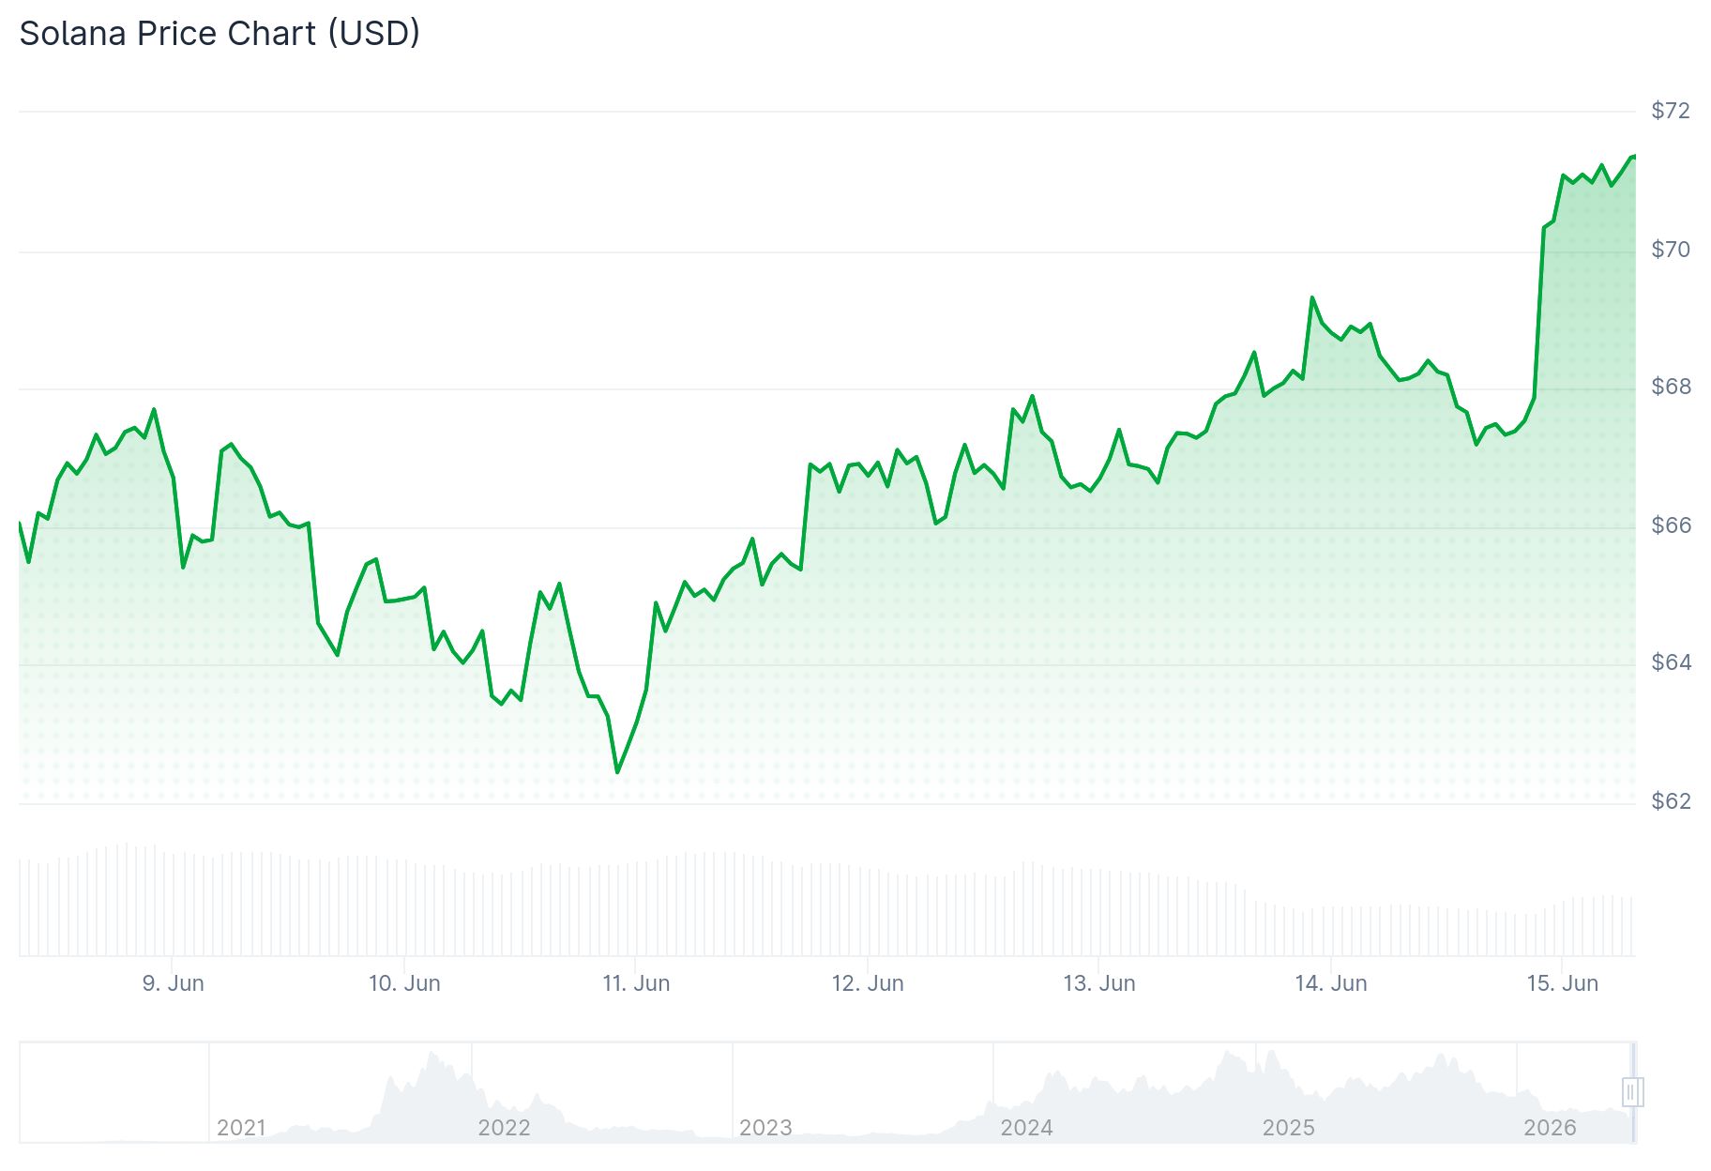The width and height of the screenshot is (1711, 1171).
Task: Click the "13. Jun" date label
Action: 1099,983
